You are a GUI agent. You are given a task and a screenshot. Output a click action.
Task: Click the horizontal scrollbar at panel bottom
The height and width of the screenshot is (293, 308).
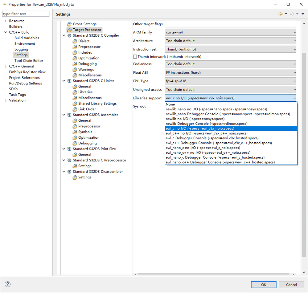[213, 274]
